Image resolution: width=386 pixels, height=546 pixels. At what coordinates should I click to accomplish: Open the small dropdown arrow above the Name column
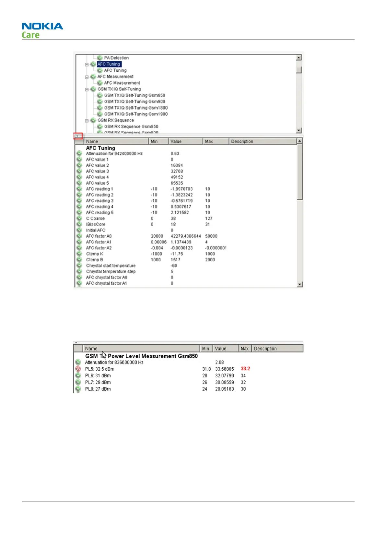pyautogui.click(x=78, y=136)
